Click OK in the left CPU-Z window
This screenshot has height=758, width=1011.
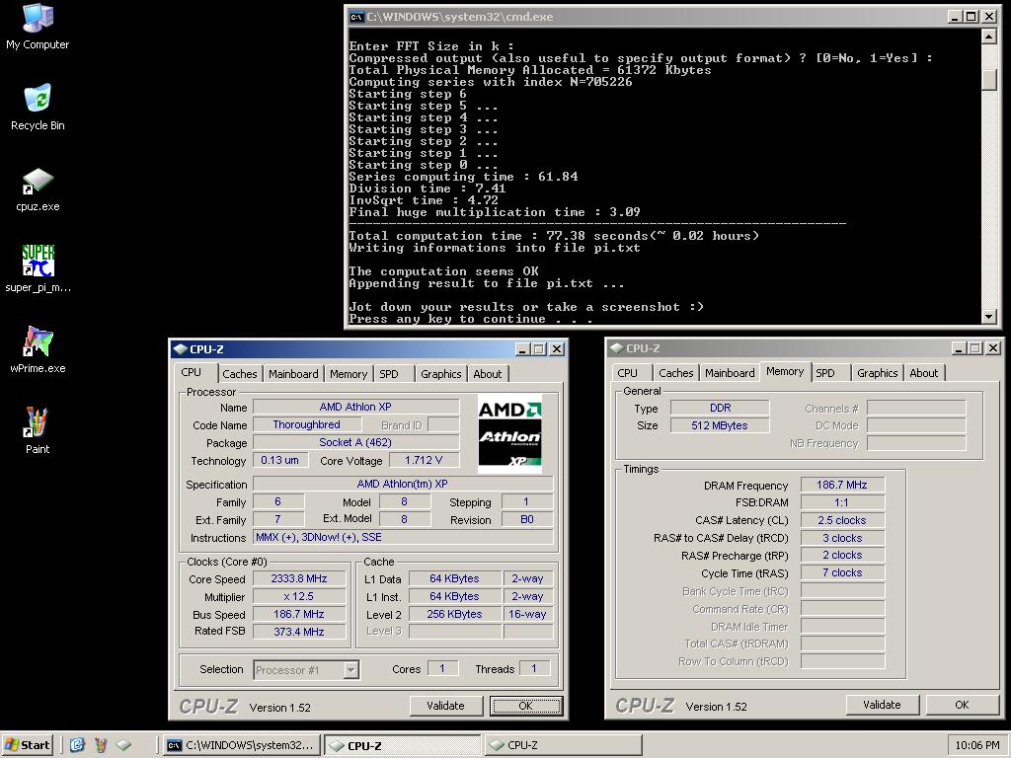coord(525,706)
